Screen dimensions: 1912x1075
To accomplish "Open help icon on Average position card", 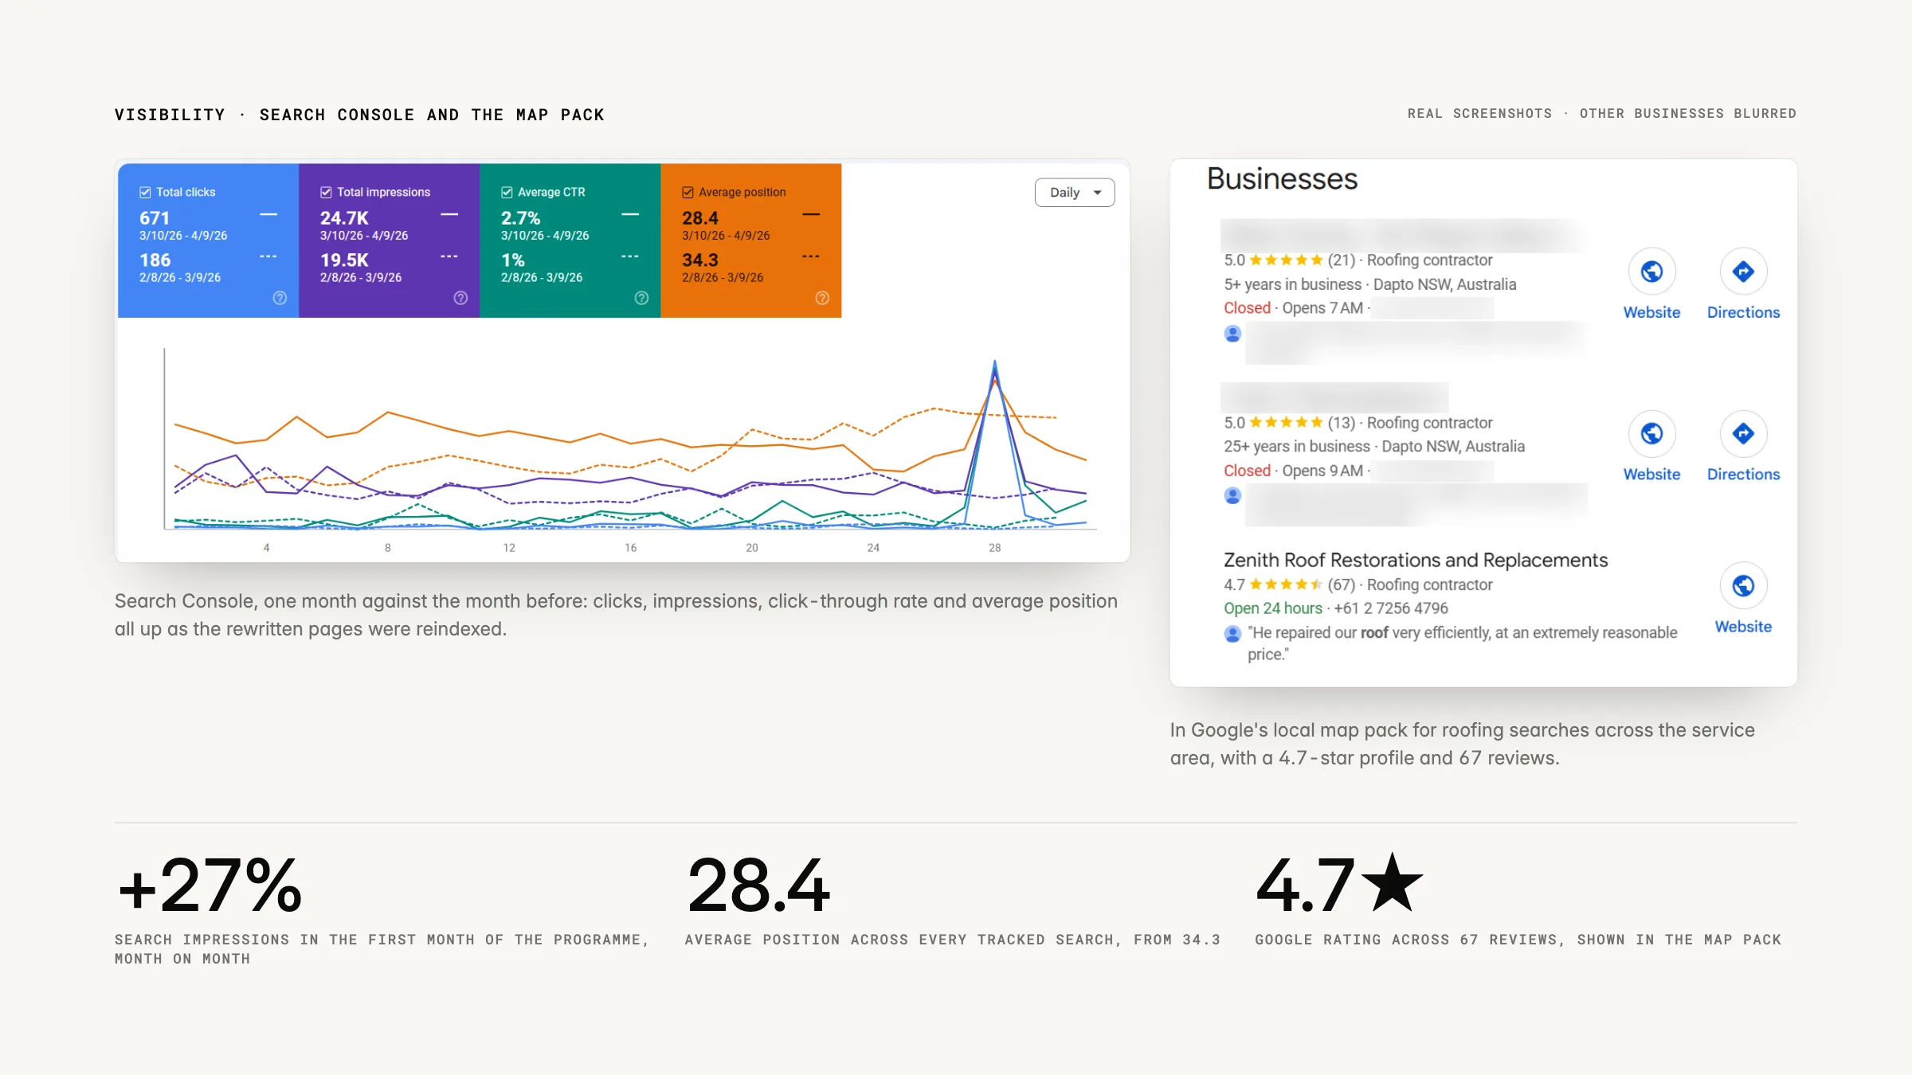I will coord(822,298).
